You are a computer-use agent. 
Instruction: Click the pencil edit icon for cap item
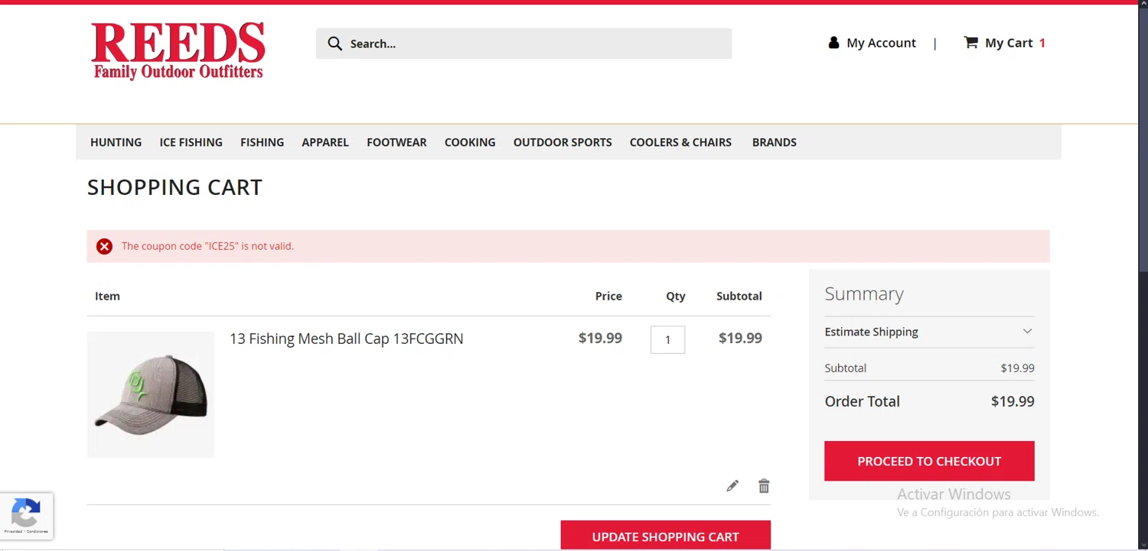(732, 486)
